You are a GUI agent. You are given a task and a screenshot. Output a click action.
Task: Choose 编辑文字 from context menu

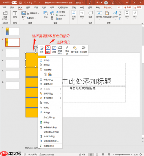[x=50, y=80]
